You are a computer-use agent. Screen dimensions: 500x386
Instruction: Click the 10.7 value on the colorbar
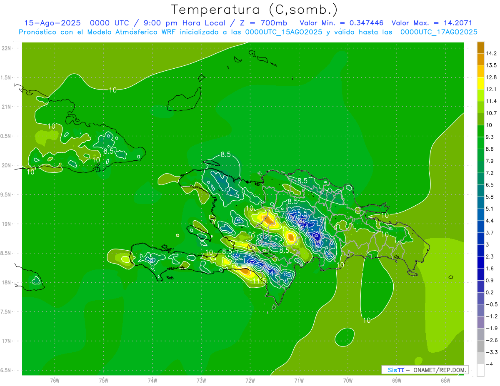(x=491, y=113)
